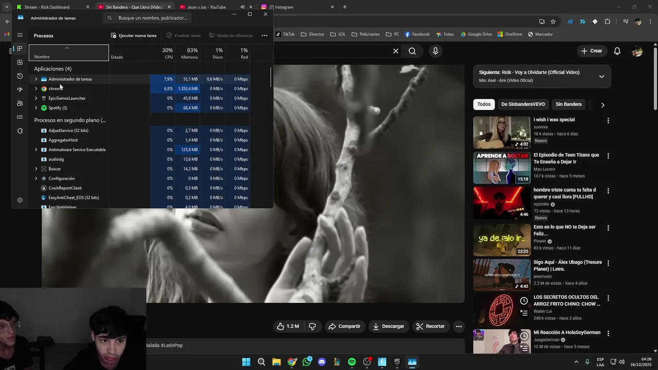Mute jesse y joy tab audio icon
The width and height of the screenshot is (658, 370).
(242, 7)
